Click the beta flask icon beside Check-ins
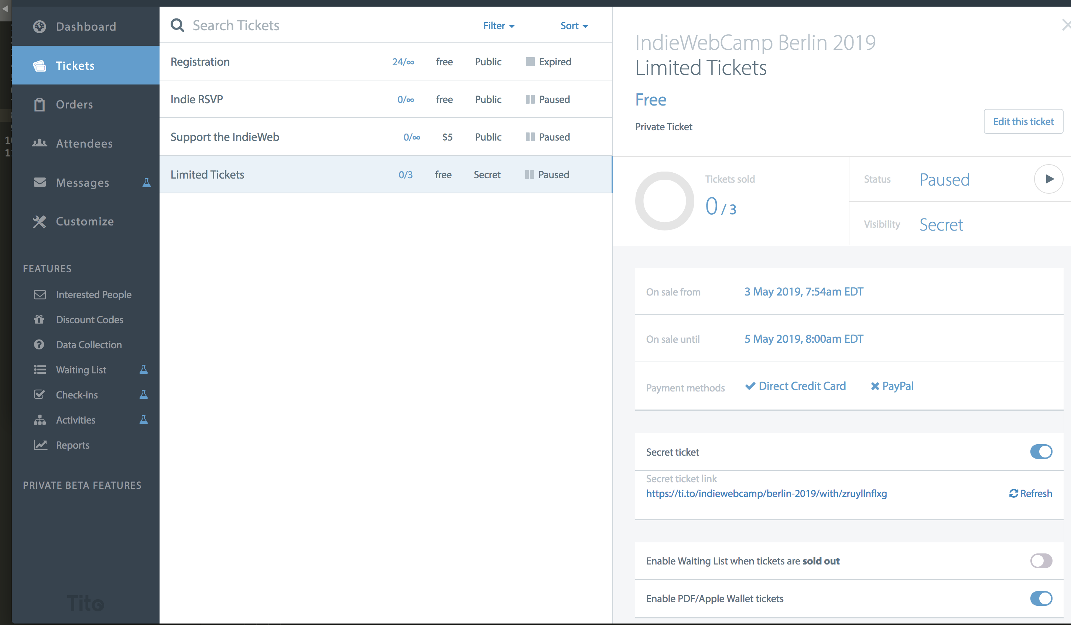The height and width of the screenshot is (625, 1071). (144, 394)
